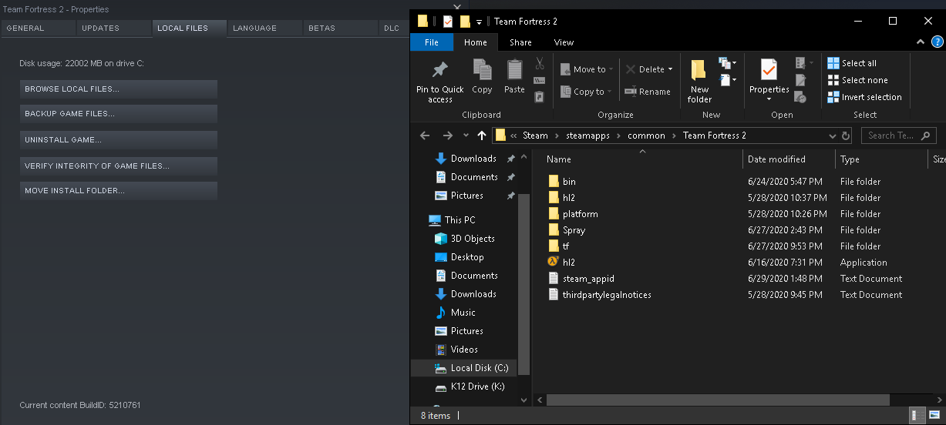Switch to the View ribbon tab
Viewport: 946px width, 425px height.
click(x=564, y=42)
